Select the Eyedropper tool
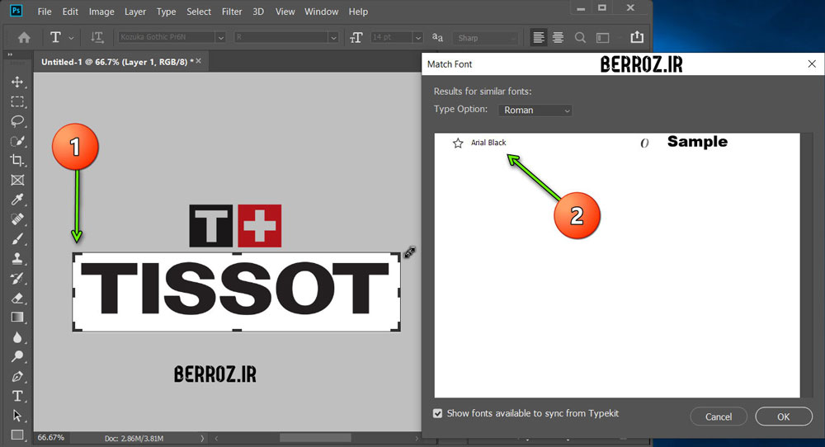This screenshot has height=447, width=825. pyautogui.click(x=17, y=200)
